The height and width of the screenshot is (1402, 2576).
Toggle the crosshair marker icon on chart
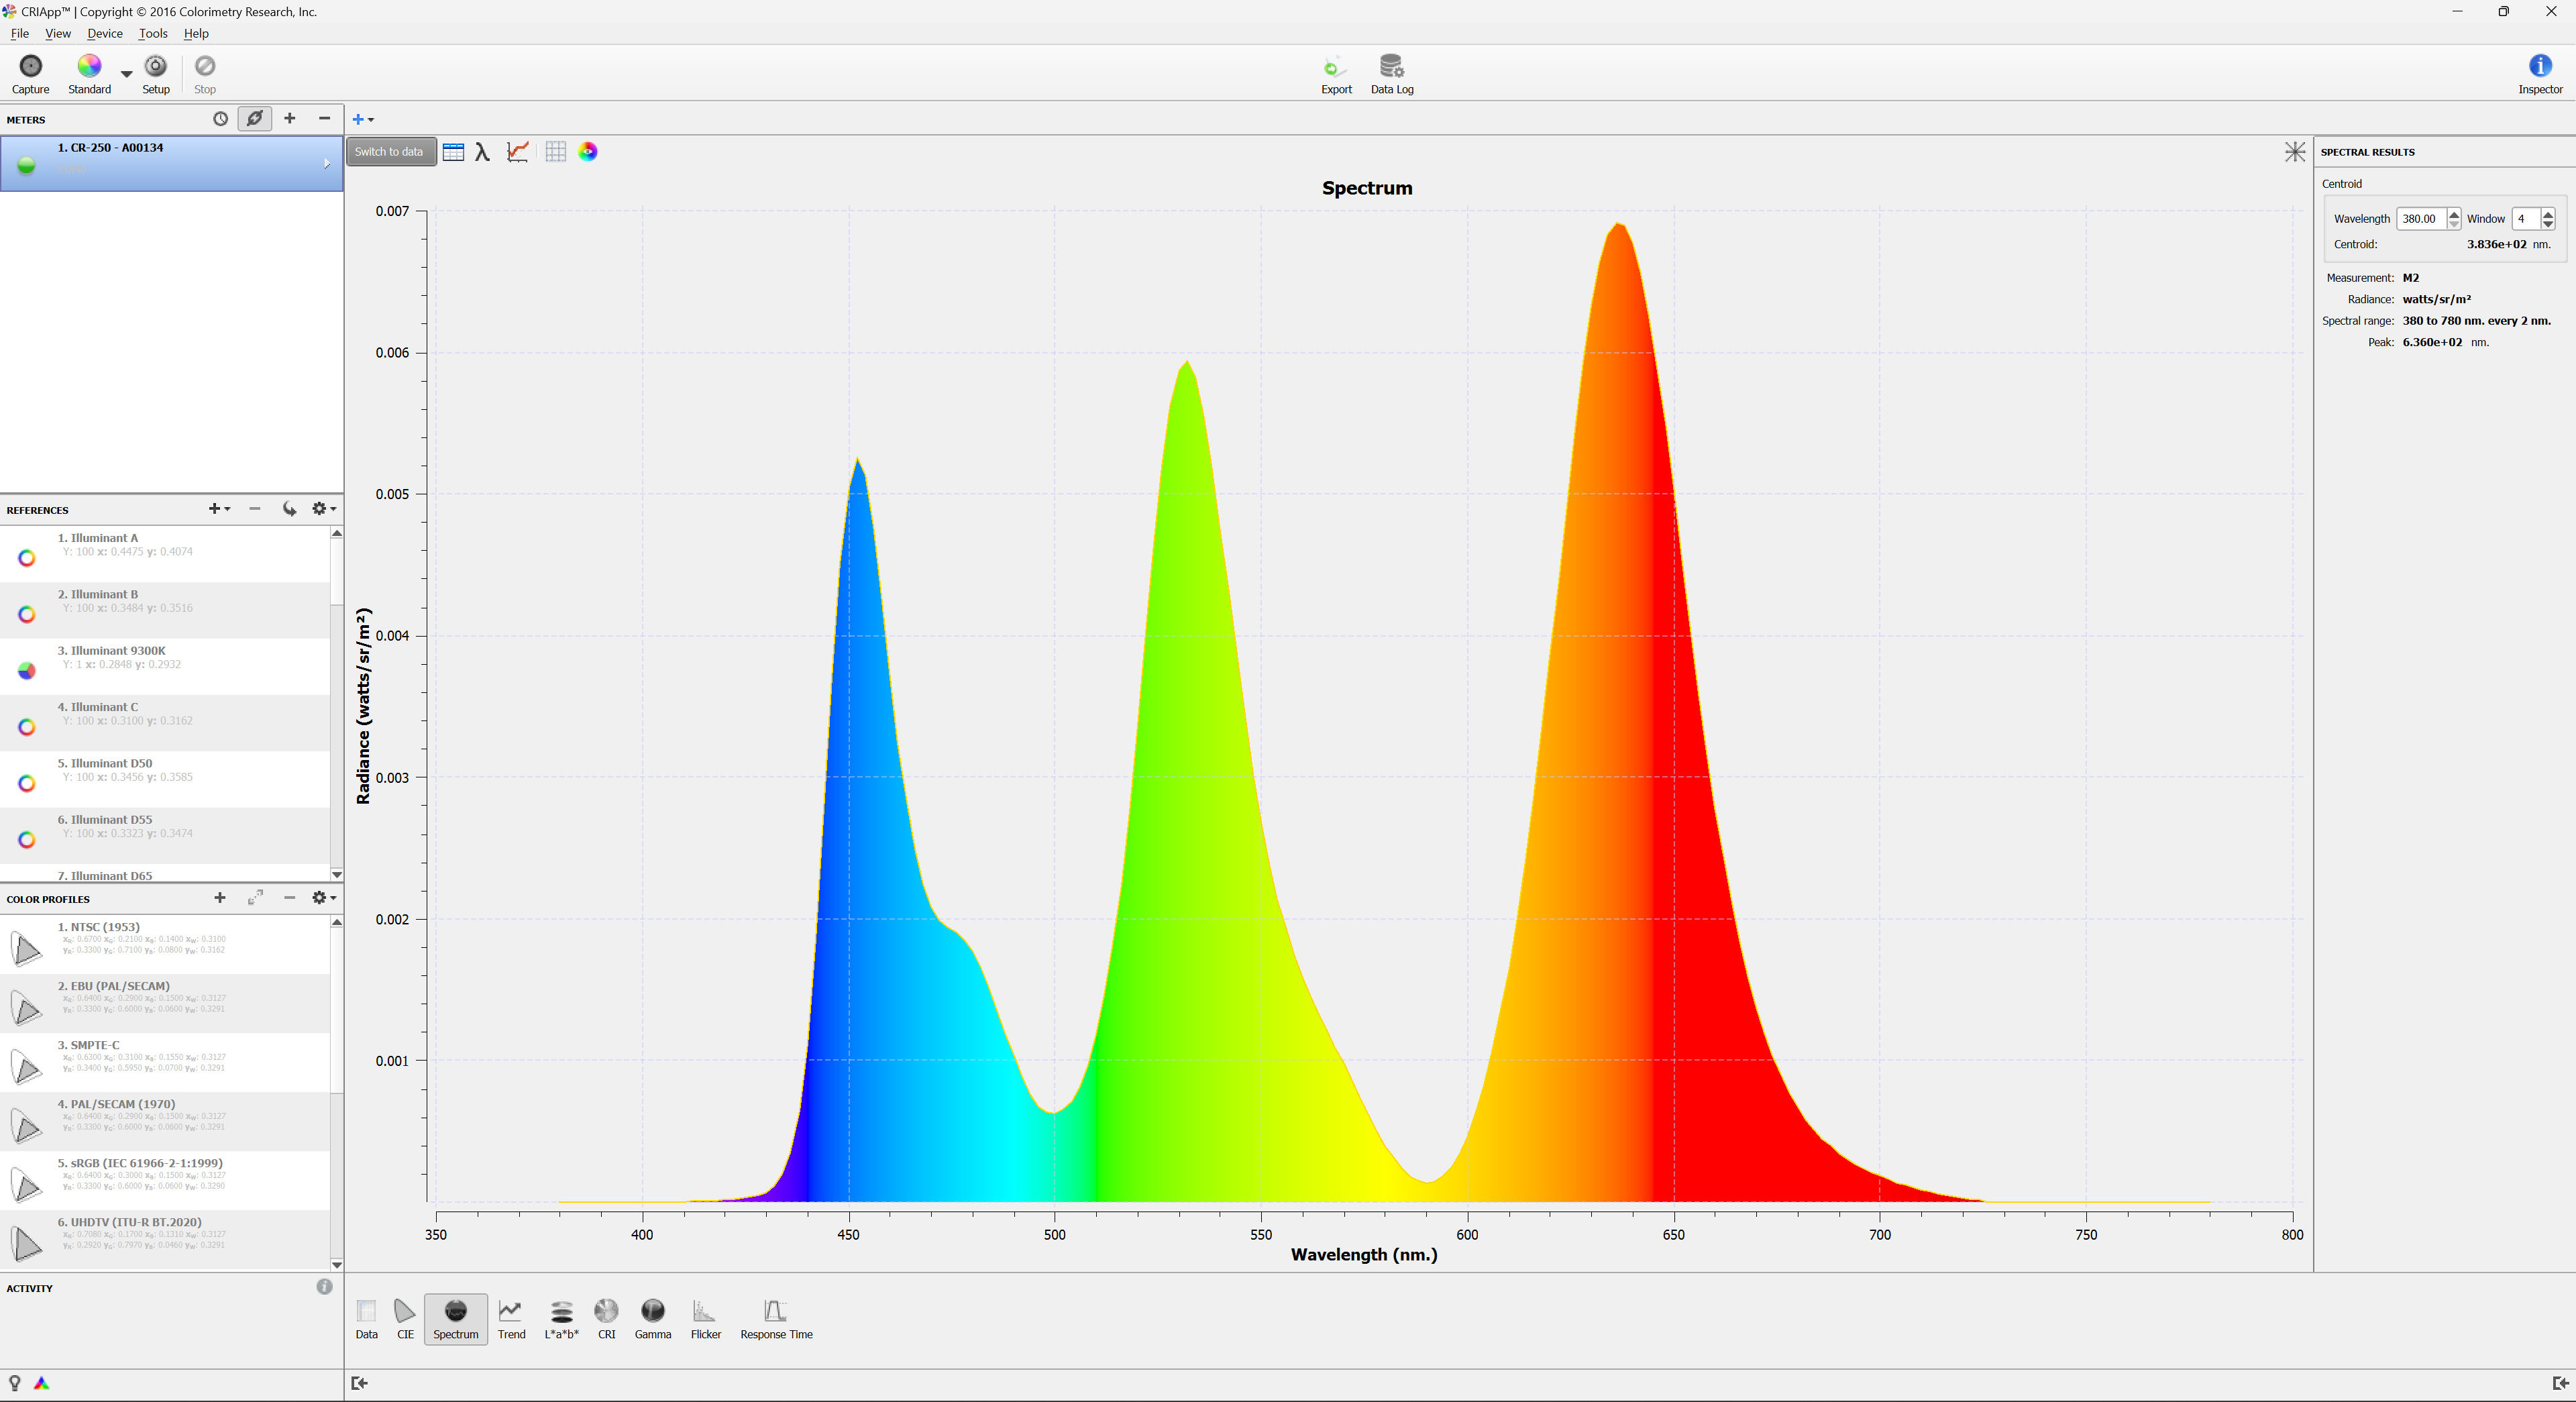click(2294, 152)
